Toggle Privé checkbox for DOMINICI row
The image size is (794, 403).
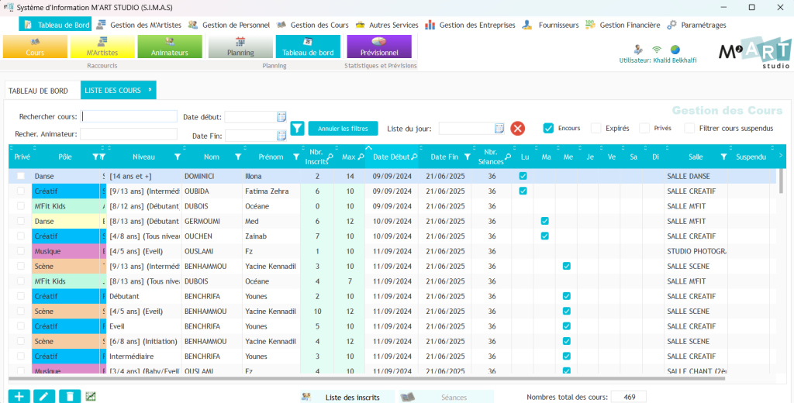[21, 176]
